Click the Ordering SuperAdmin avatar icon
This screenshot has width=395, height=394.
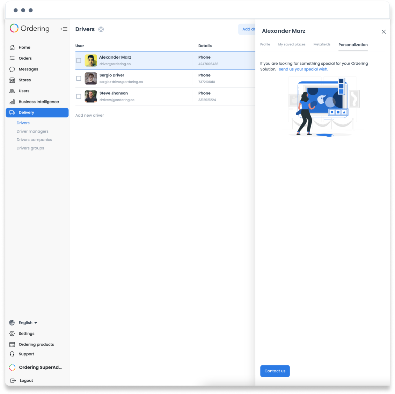pos(12,367)
